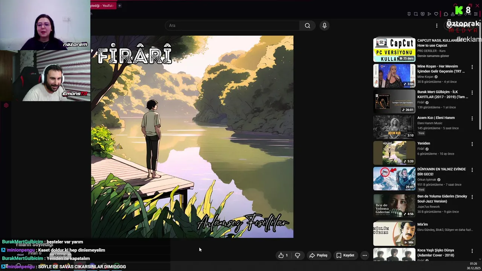482x271 pixels.
Task: Open 'Burak Mert Gülbiçim - İLK KAYITLAR' video title
Action: [x=442, y=94]
